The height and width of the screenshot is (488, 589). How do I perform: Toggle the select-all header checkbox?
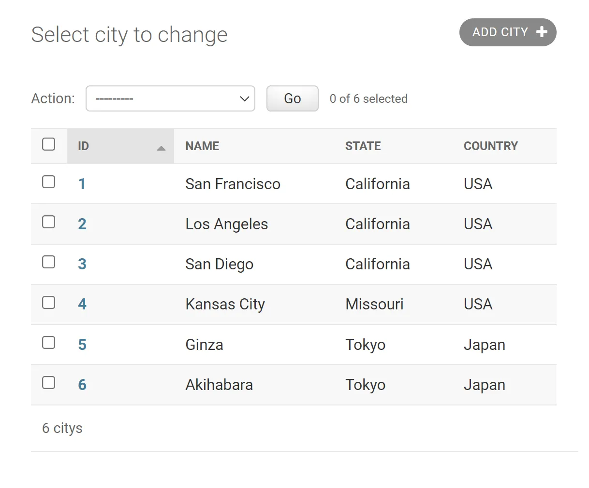49,144
